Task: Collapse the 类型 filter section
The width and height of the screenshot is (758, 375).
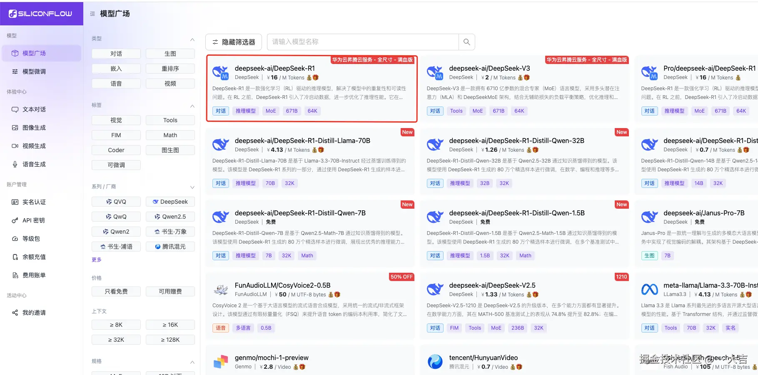Action: click(192, 39)
